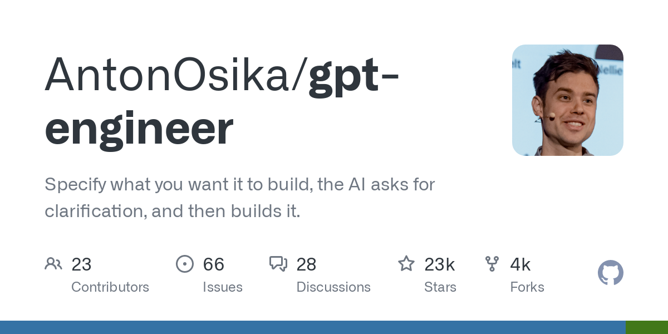Click the Forks branch icon
Screen dimensions: 668x334
(x=492, y=263)
